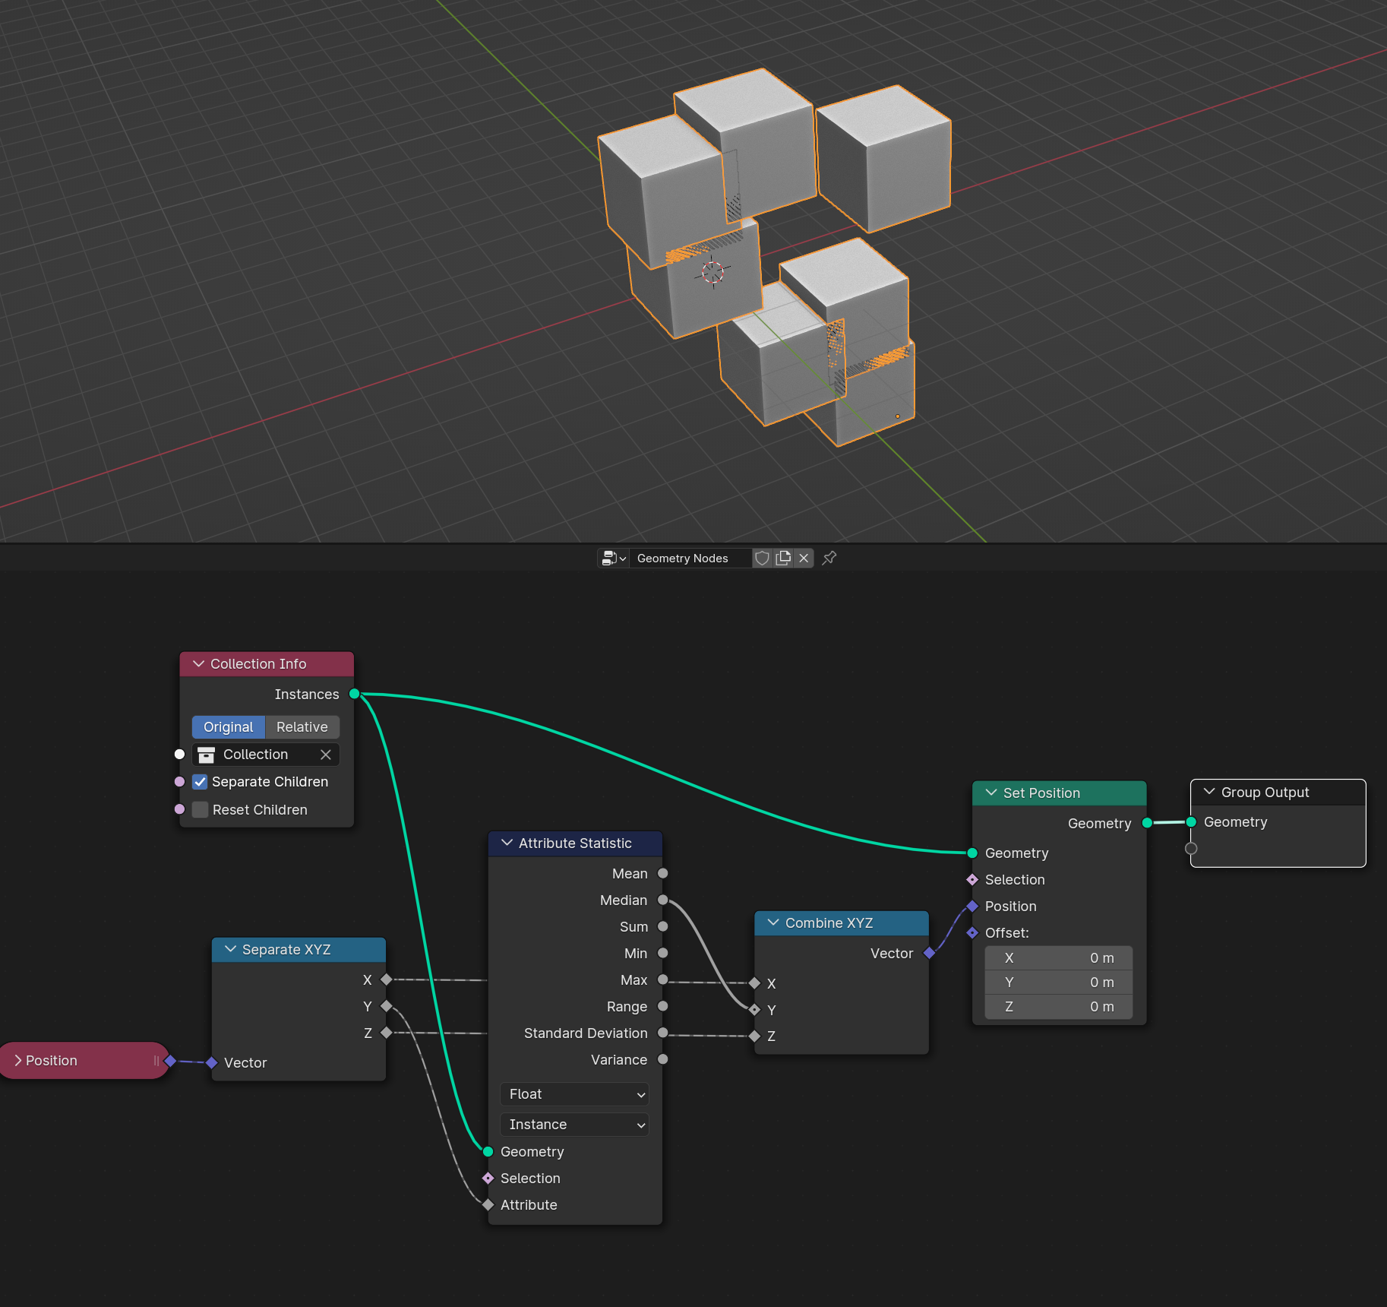
Task: Click Offset Y value field
Action: tap(1059, 983)
